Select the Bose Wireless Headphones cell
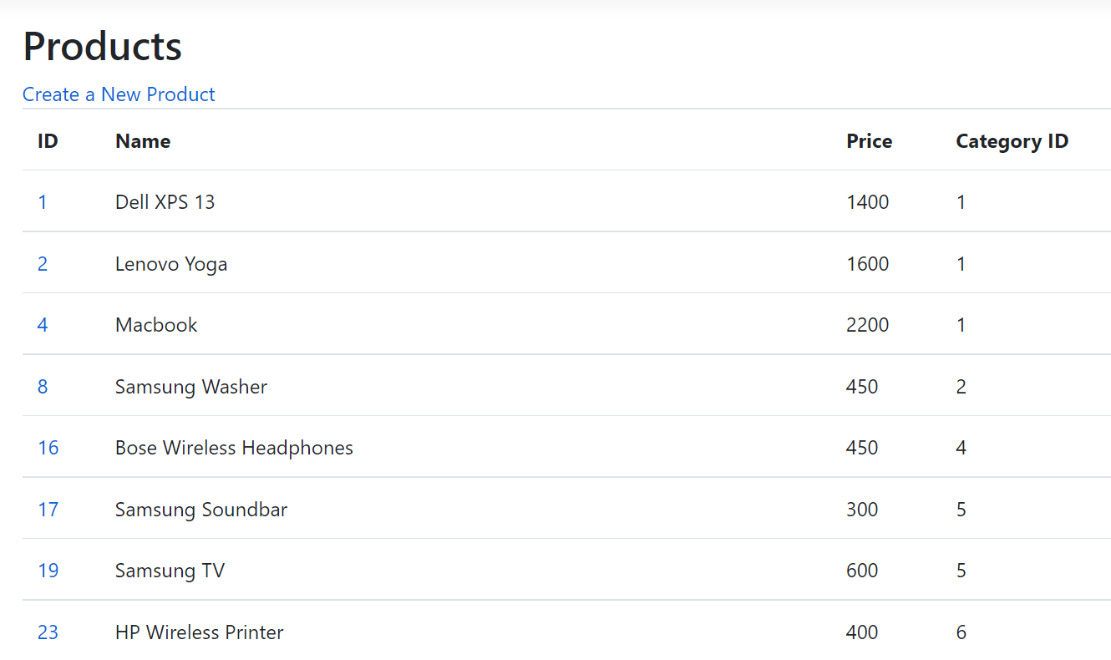The image size is (1111, 660). (x=234, y=448)
